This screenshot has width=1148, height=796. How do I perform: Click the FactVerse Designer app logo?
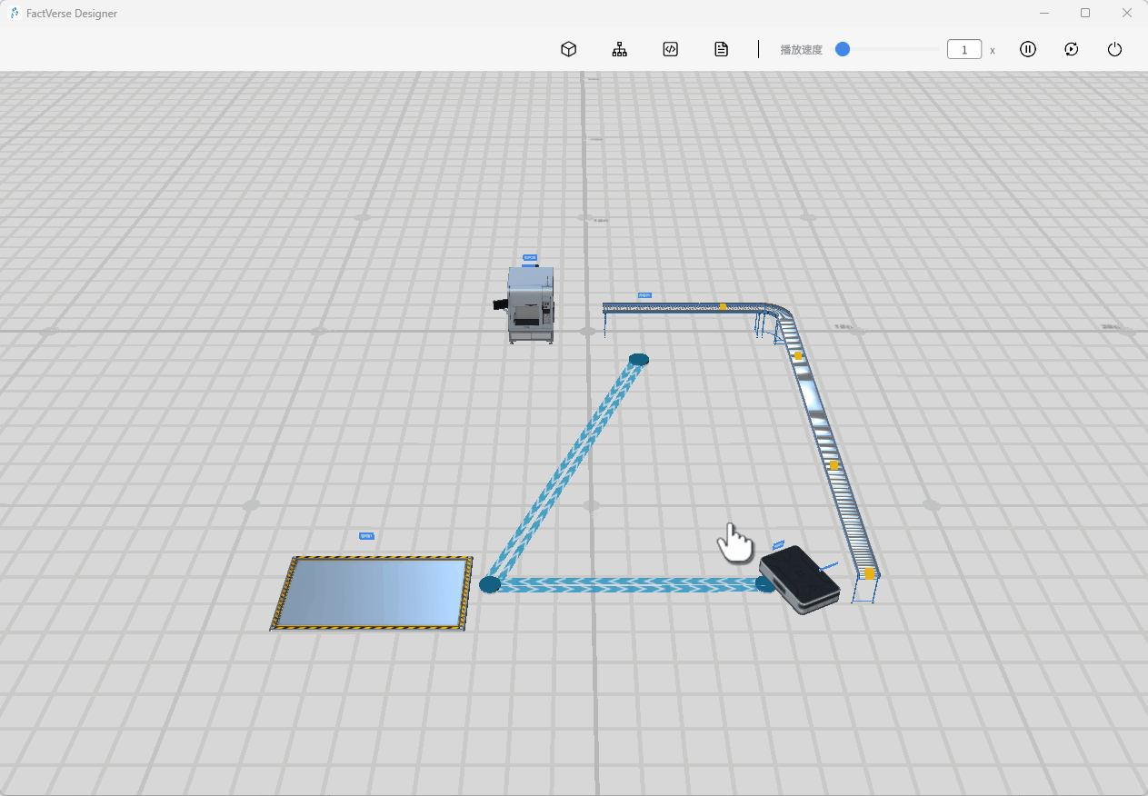(15, 14)
